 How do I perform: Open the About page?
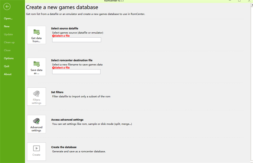[8, 74]
